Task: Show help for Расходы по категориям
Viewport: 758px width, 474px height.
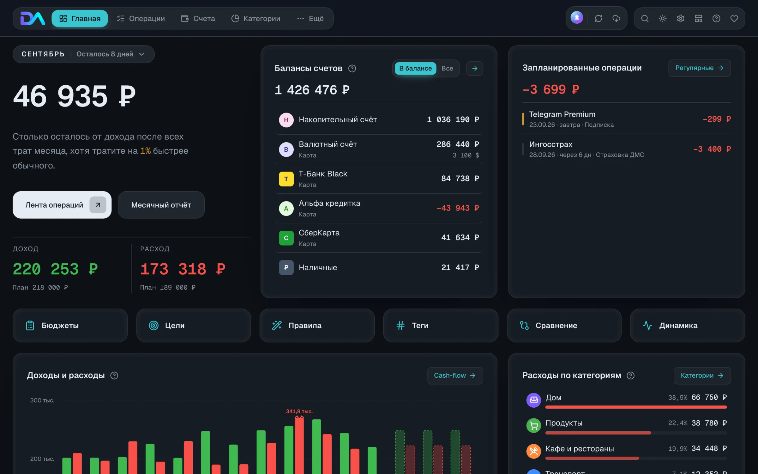Action: coord(631,375)
